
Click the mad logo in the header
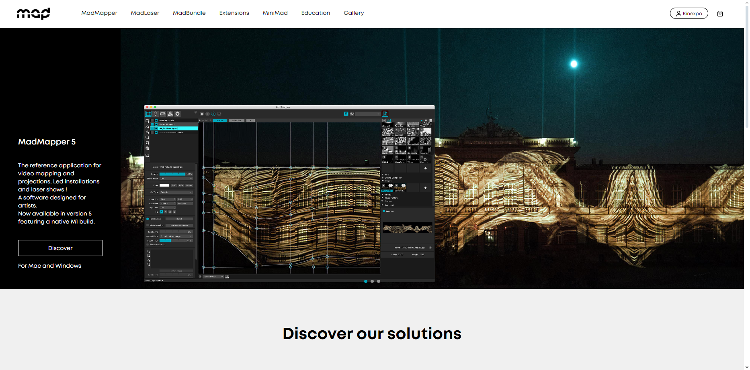33,13
